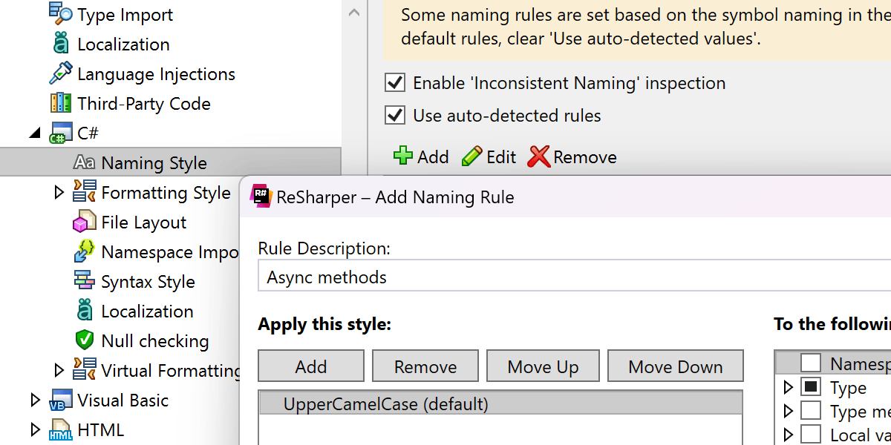Click the pencil Edit icon
The image size is (891, 445).
(x=471, y=156)
